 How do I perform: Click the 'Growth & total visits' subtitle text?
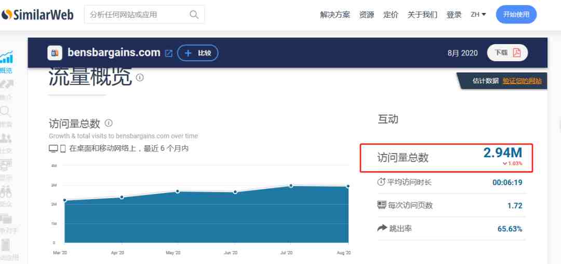pos(124,136)
